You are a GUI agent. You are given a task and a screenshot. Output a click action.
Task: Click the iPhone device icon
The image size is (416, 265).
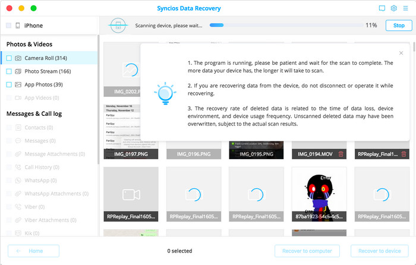17,26
